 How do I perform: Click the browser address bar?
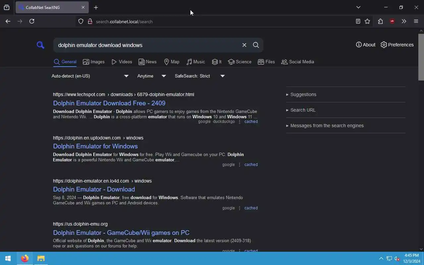click(219, 22)
